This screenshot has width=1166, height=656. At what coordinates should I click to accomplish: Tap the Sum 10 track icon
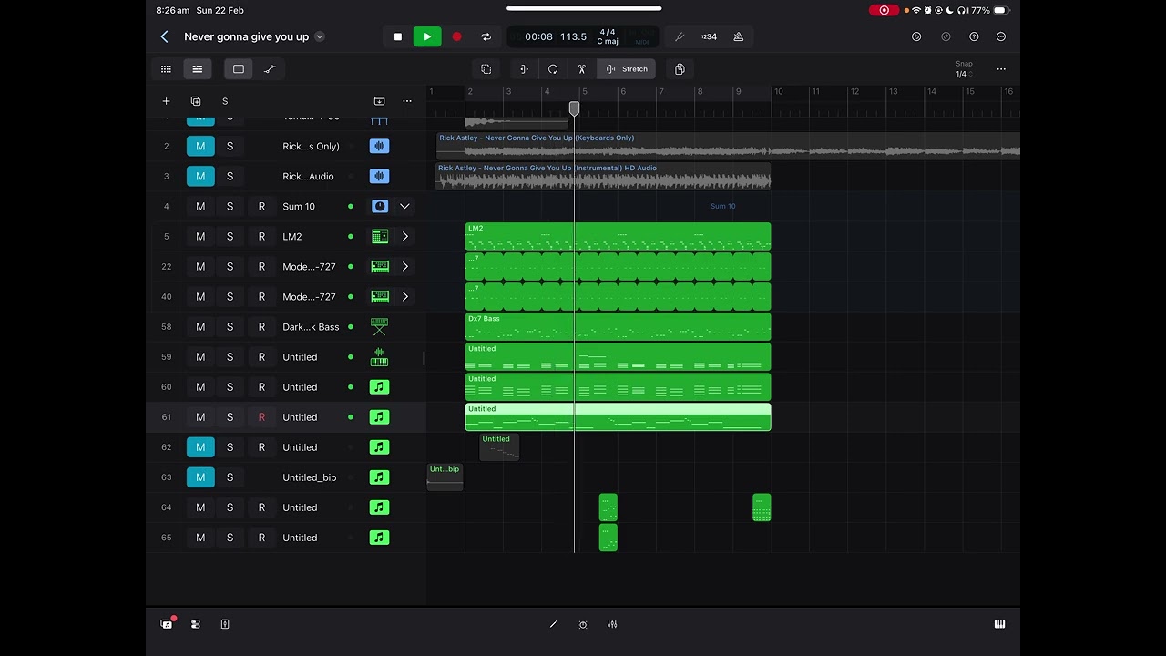[x=380, y=207]
